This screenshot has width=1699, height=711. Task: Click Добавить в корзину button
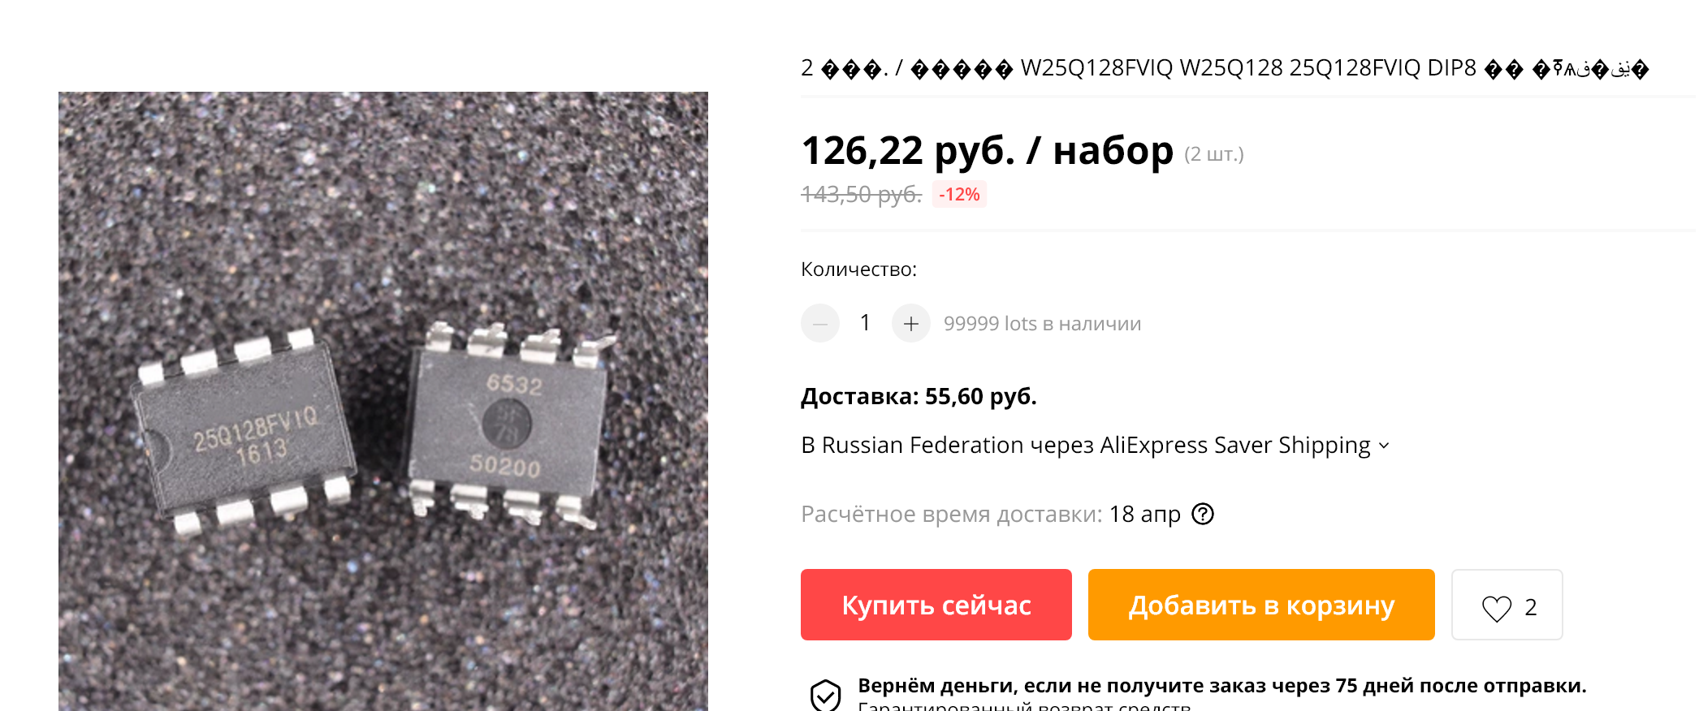pos(1261,605)
